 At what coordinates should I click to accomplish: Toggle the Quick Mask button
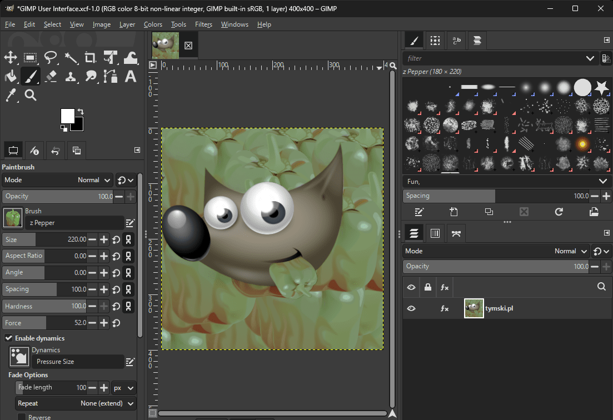coord(153,413)
